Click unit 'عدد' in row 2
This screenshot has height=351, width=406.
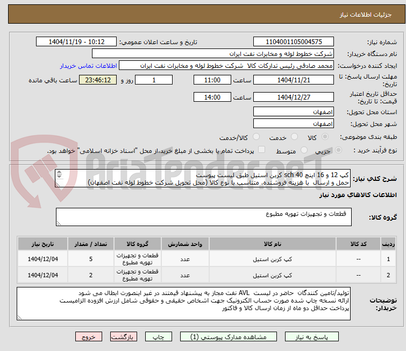[185, 275]
